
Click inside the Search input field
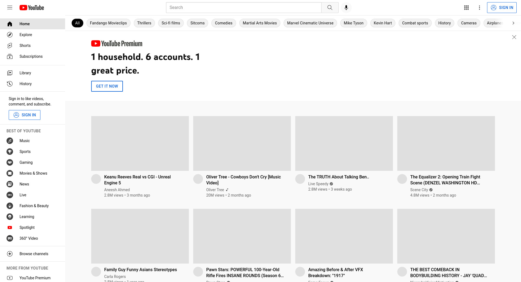click(244, 8)
